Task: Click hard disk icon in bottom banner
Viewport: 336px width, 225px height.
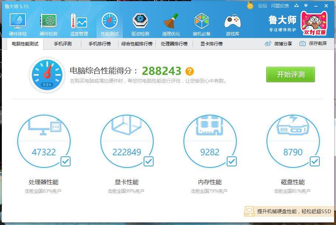Action: 249,211
